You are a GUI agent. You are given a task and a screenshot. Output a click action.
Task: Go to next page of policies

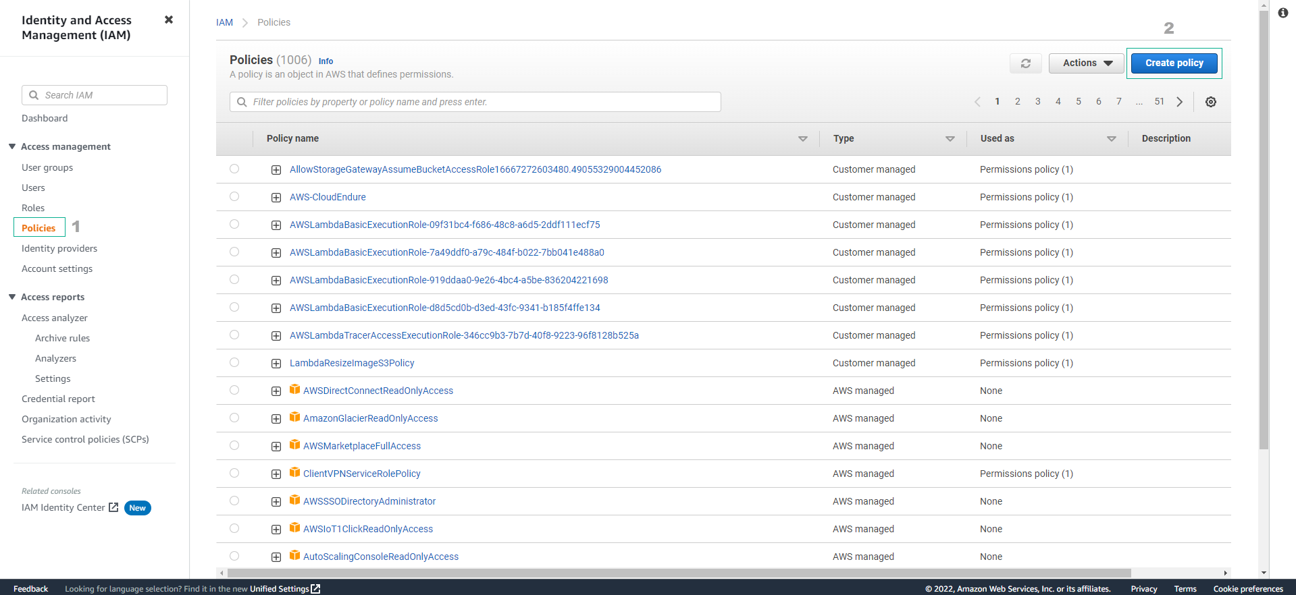coord(1180,102)
